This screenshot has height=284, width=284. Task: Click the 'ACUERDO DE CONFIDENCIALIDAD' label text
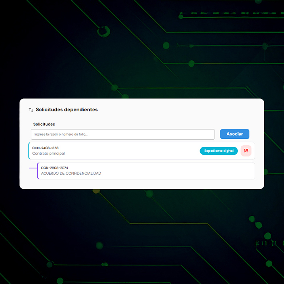pyautogui.click(x=71, y=173)
